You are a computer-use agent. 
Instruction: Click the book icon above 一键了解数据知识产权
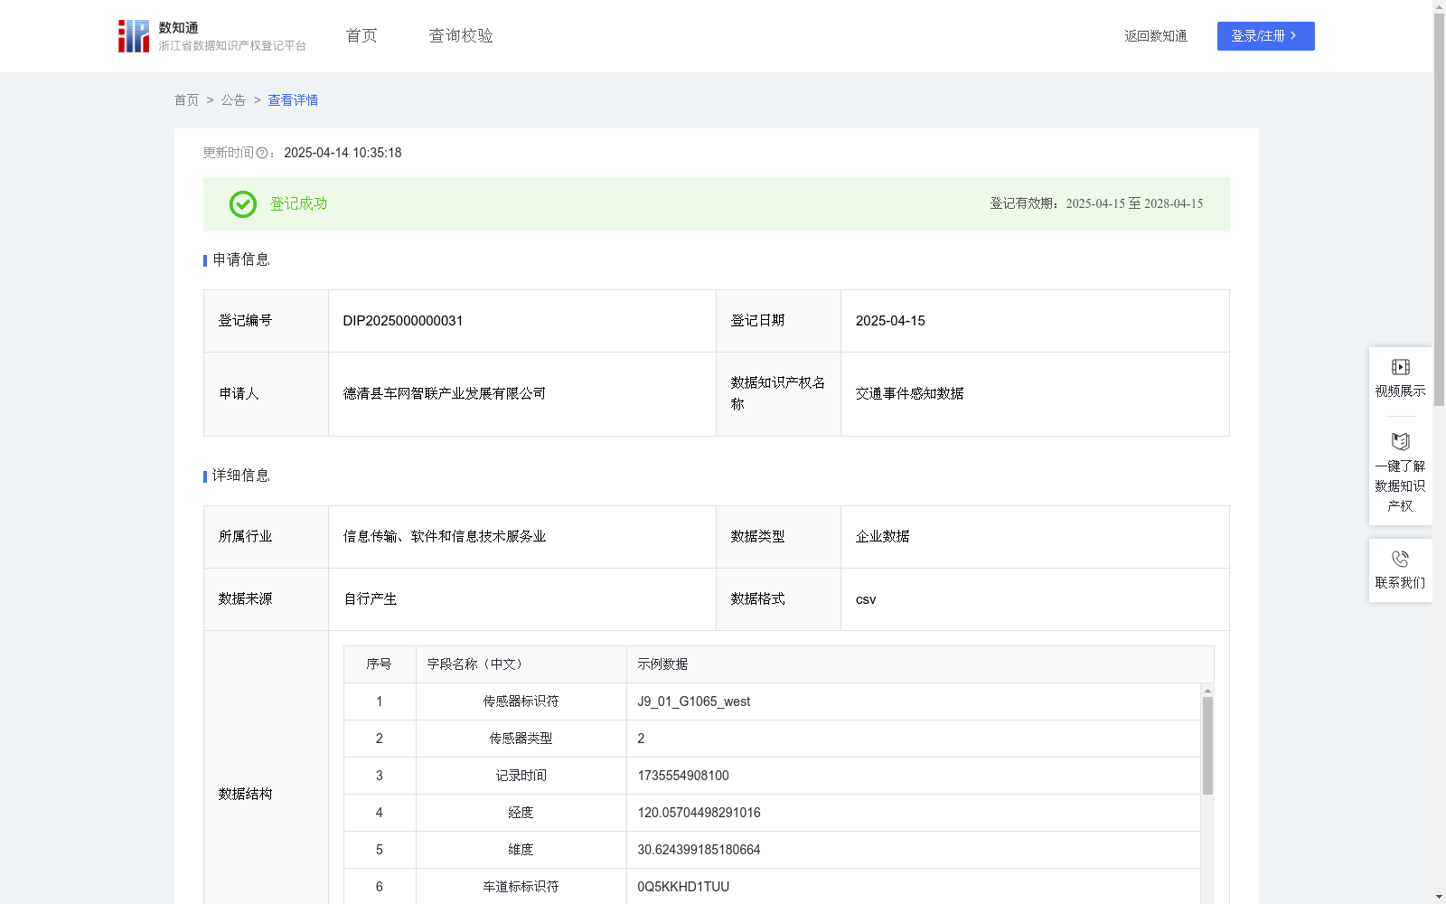[1400, 441]
